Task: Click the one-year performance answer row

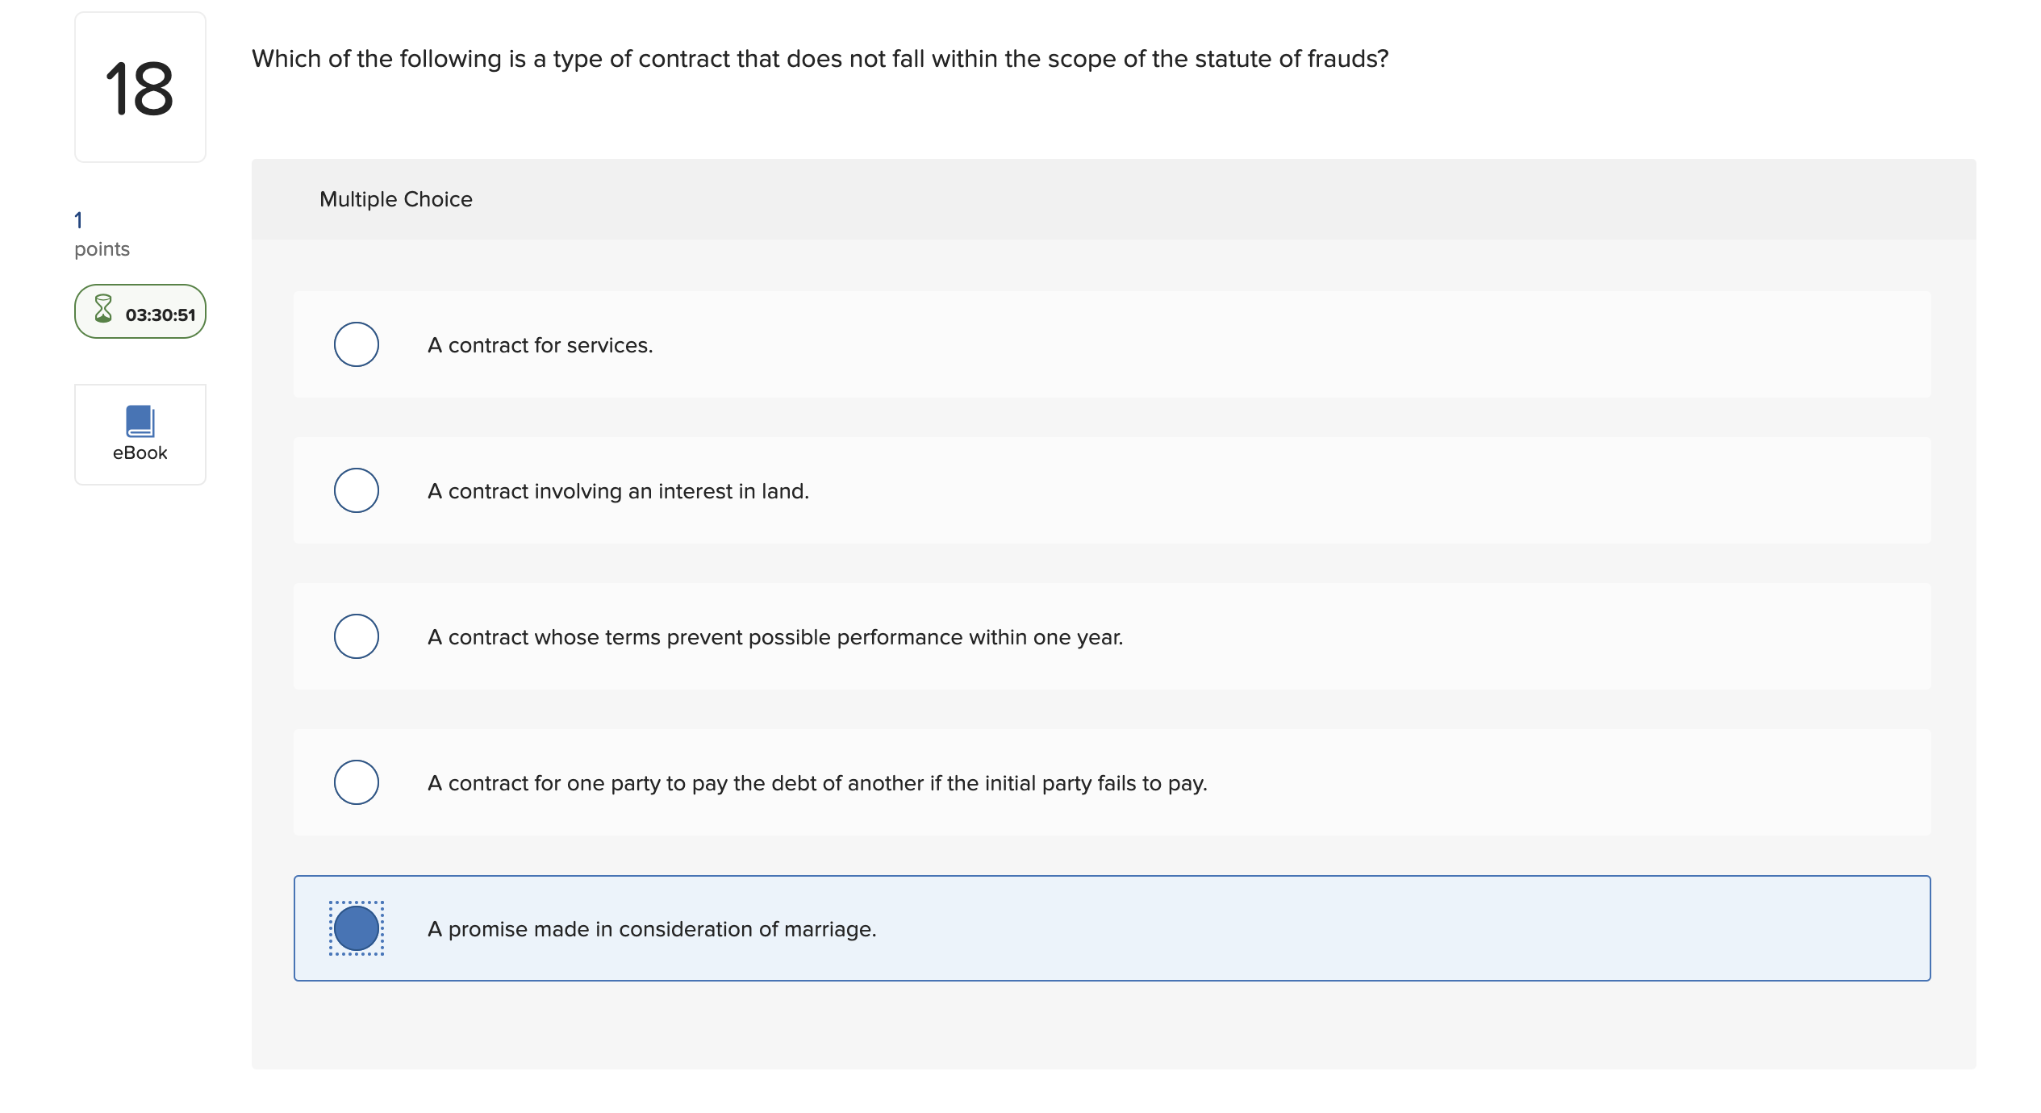Action: 1112,636
